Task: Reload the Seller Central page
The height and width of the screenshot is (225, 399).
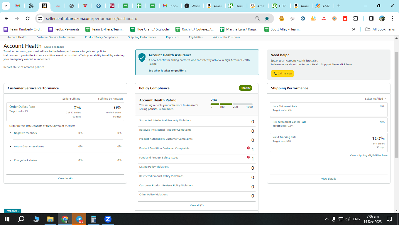Action: (x=28, y=18)
